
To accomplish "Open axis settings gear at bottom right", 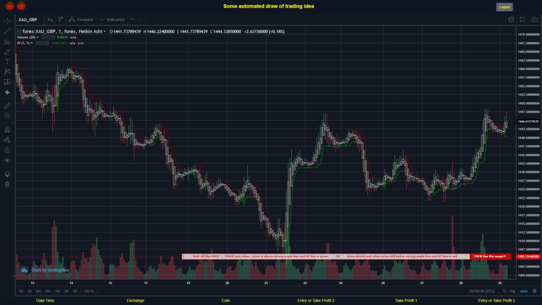I will point(535,291).
